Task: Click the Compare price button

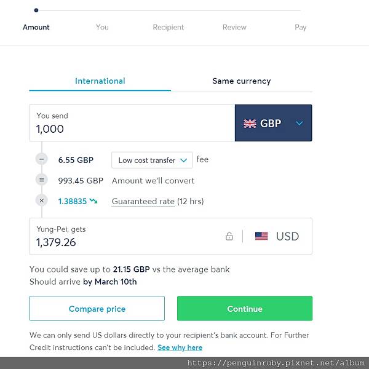Action: click(97, 309)
